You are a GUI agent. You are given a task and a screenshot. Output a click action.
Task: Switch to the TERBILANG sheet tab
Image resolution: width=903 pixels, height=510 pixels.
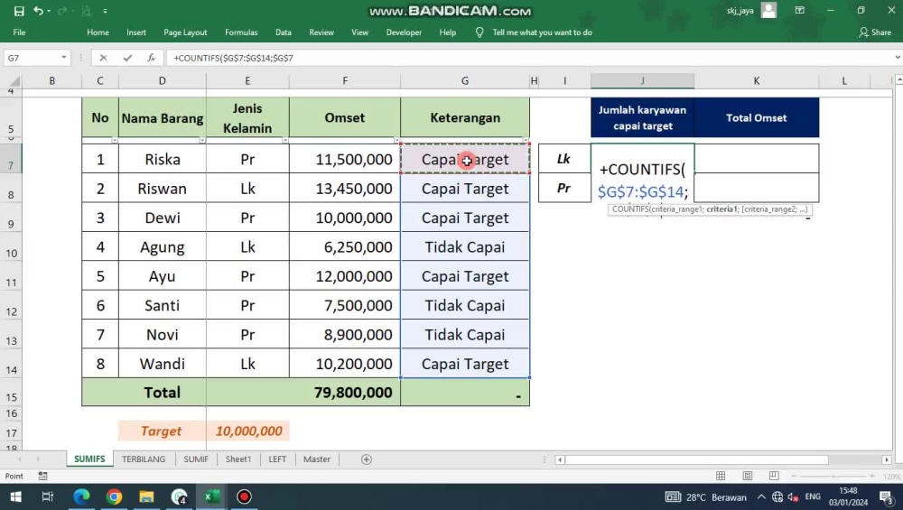pyautogui.click(x=144, y=459)
